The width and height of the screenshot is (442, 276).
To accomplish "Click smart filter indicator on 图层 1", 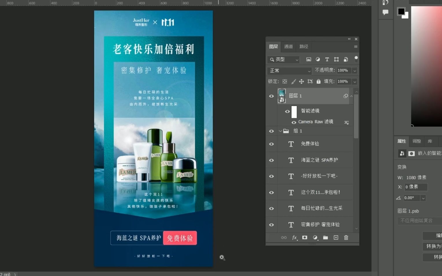I will tap(346, 96).
